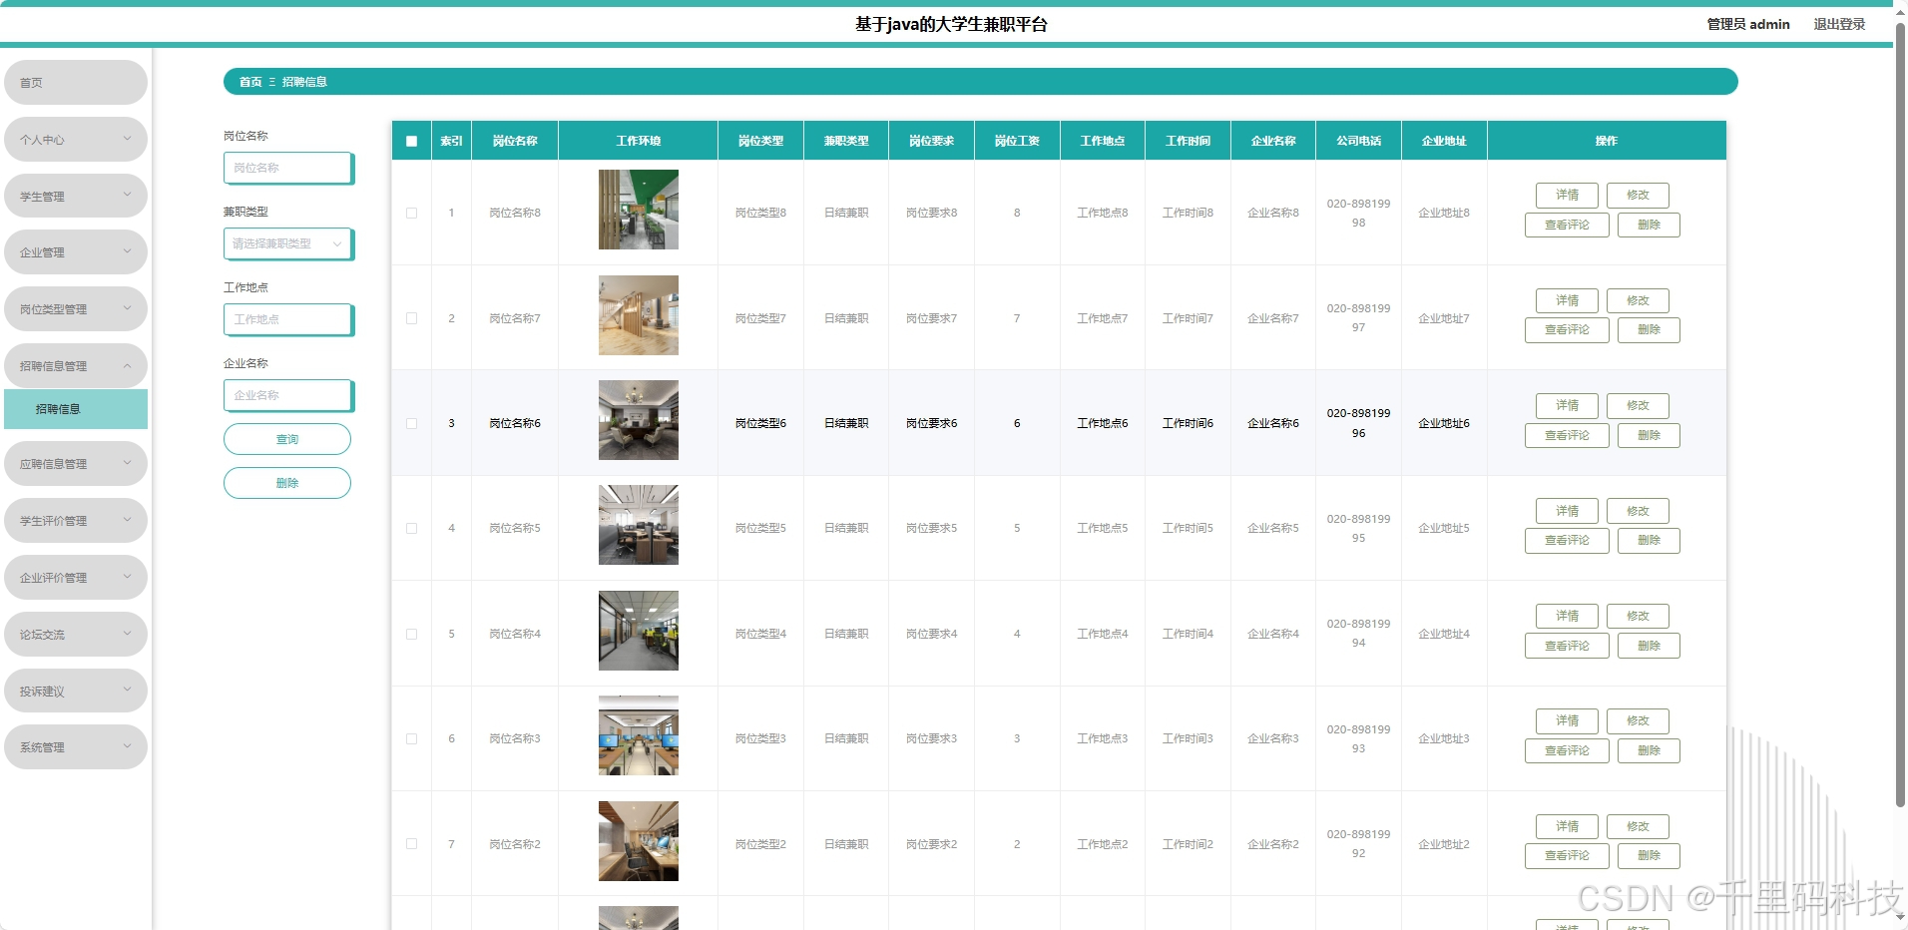The image size is (1908, 930).
Task: Open the 工作环境 thumbnail for 岗位名称8
Action: click(x=639, y=210)
